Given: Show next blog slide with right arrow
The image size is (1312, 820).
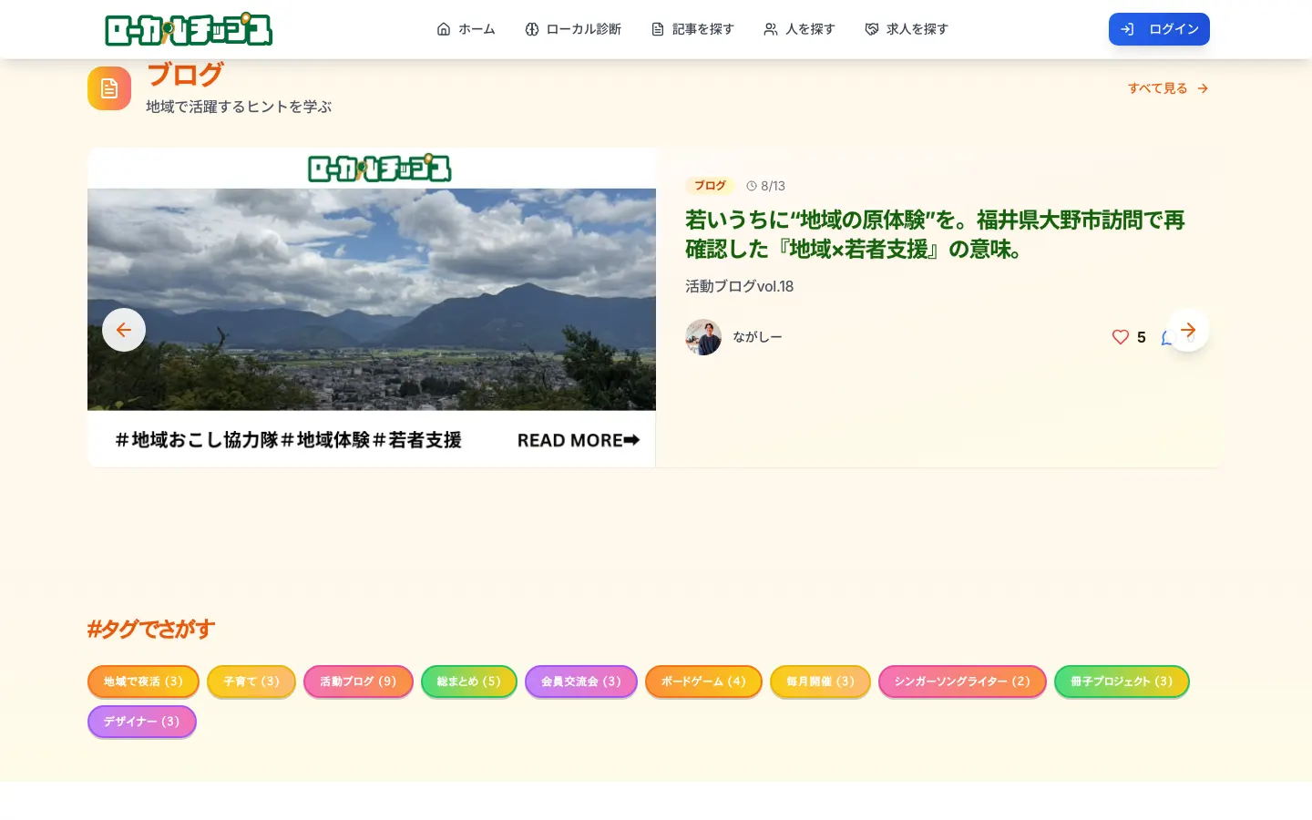Looking at the screenshot, I should [x=1187, y=330].
